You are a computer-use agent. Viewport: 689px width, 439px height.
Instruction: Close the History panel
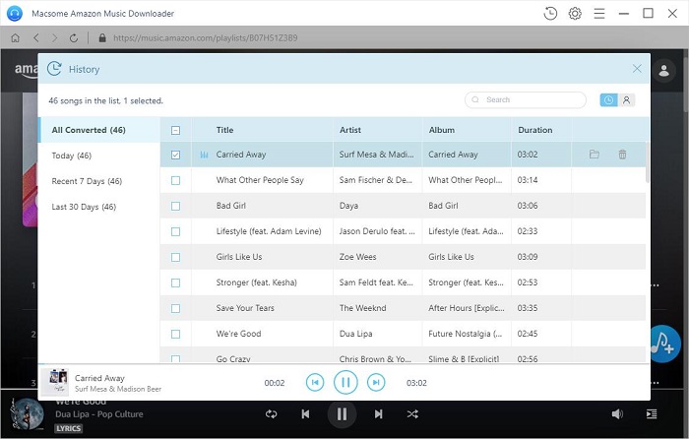point(637,69)
